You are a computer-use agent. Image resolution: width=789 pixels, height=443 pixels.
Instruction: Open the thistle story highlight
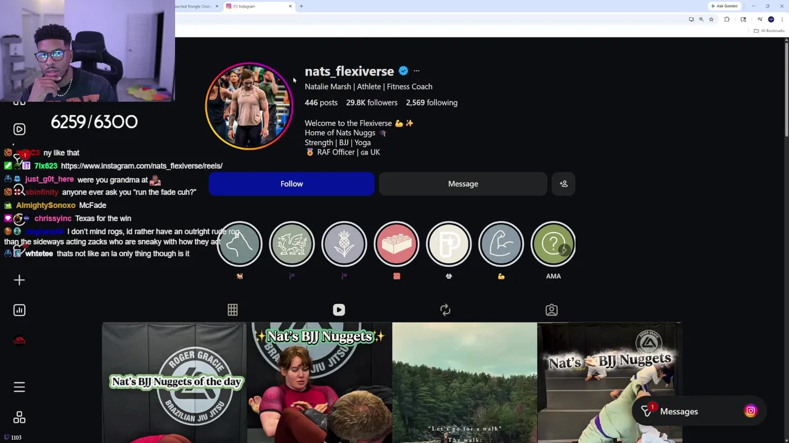point(344,244)
